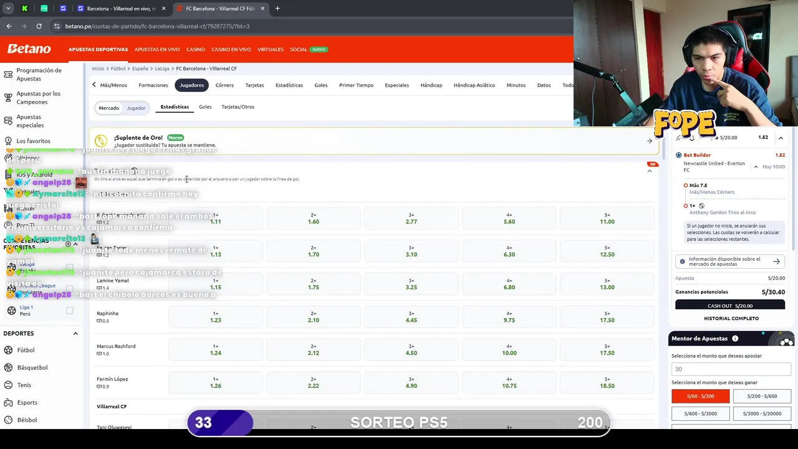The width and height of the screenshot is (798, 449).
Task: Click the bell notification icon in bet slip
Action: click(691, 138)
